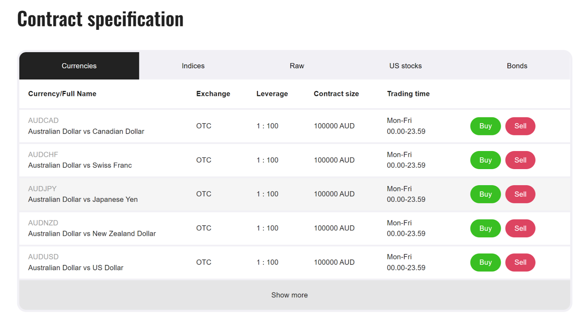This screenshot has width=581, height=314.
Task: Click the AUDCAD symbol text
Action: pyautogui.click(x=43, y=120)
